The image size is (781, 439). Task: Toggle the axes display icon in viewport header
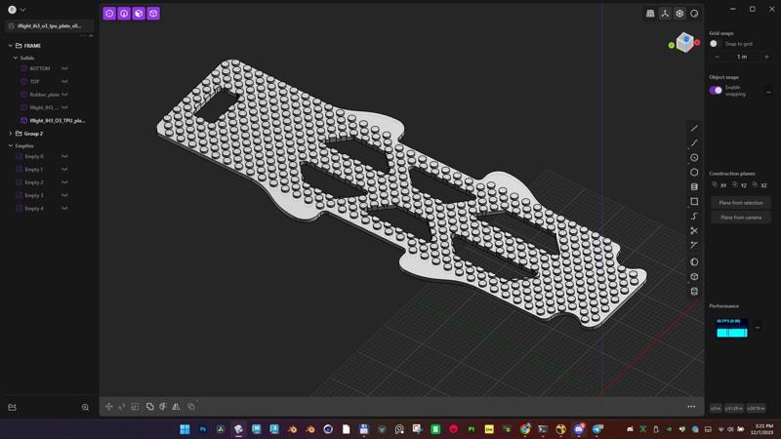[x=665, y=14]
